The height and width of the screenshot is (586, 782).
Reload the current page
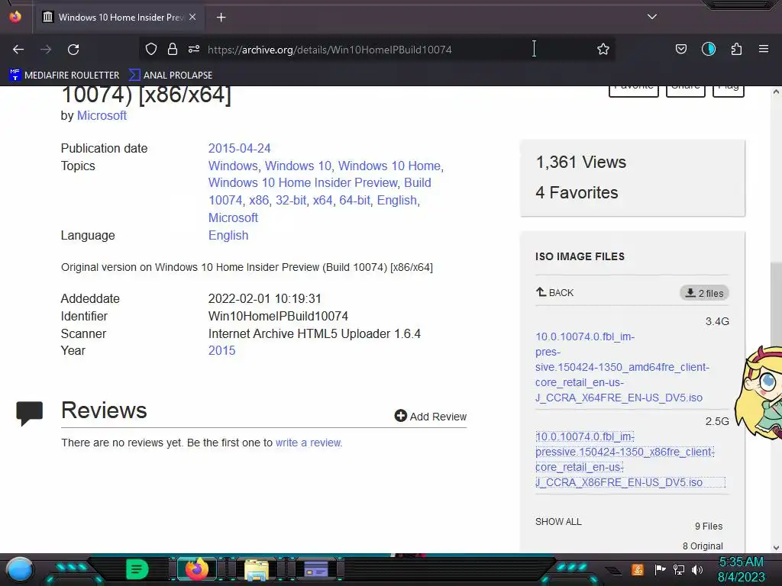(73, 50)
